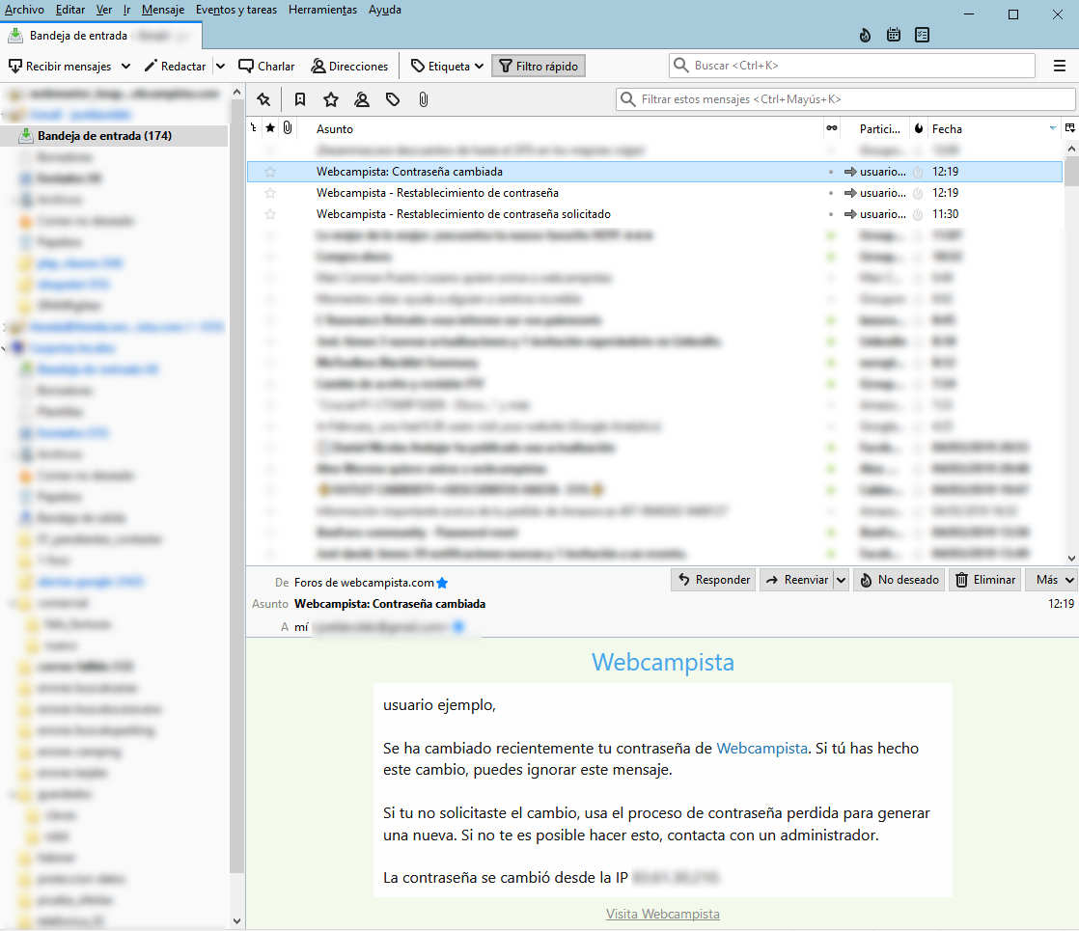This screenshot has width=1079, height=931.
Task: Select Bandeja de entrada (174) folder
Action: coord(114,136)
